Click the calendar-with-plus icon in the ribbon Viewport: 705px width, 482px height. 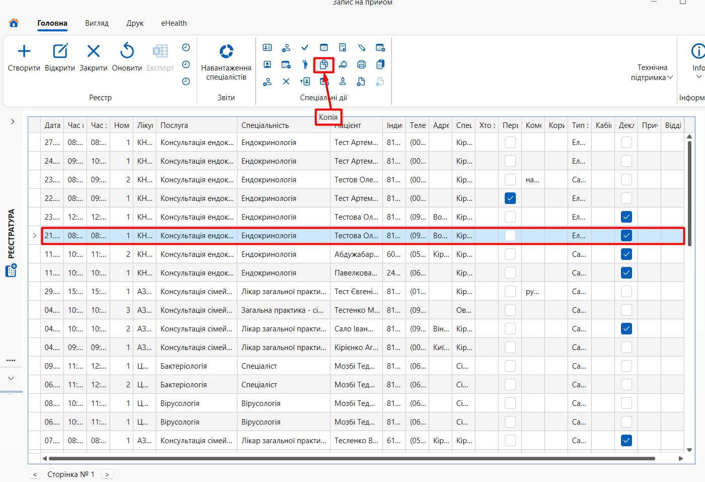click(380, 47)
